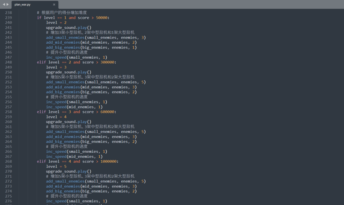
Task: Click the elif keyword on line 258
Action: (x=41, y=112)
